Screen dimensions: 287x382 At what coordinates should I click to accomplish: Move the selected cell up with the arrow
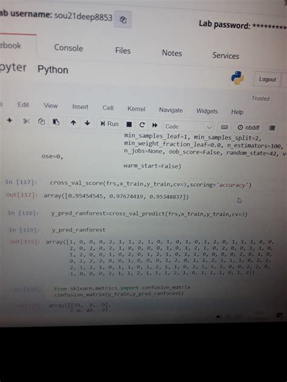73,123
